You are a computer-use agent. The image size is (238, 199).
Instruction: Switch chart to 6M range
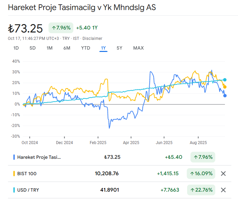pos(67,48)
